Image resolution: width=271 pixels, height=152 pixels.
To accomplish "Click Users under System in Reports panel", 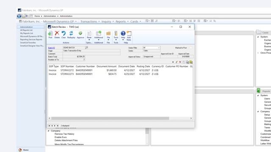I will point(267,99).
